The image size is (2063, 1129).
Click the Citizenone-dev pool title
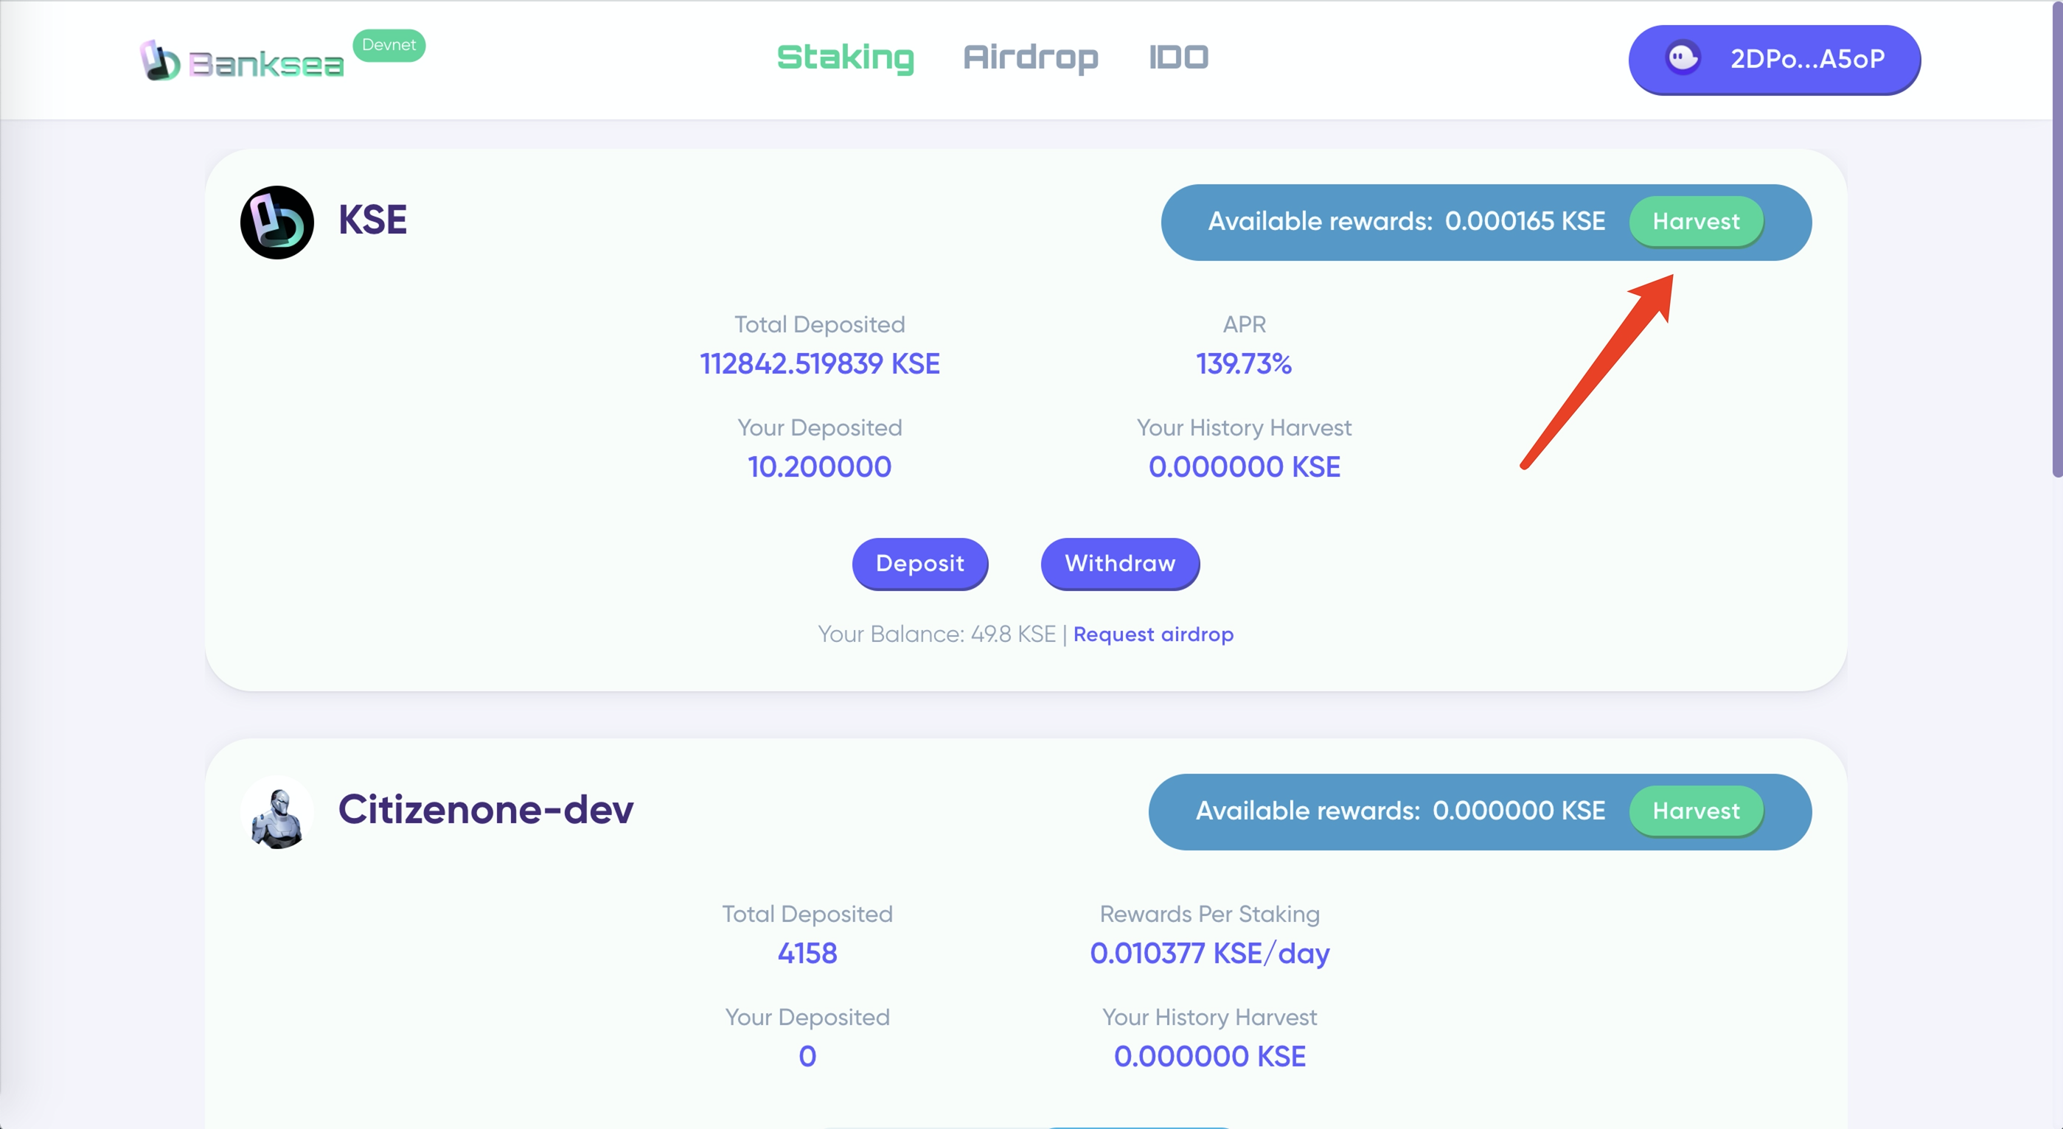[485, 809]
